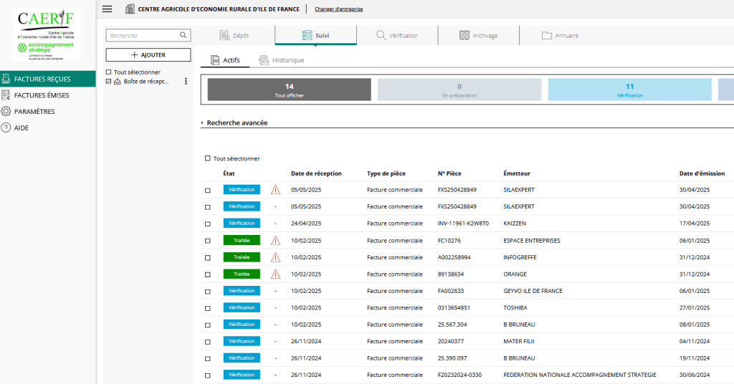Image resolution: width=734 pixels, height=384 pixels.
Task: Sort by the Date de réception column header
Action: coord(316,173)
